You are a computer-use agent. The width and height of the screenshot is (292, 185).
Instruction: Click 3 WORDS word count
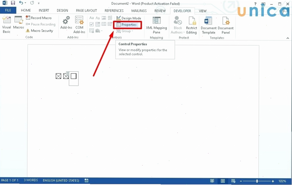(x=31, y=180)
